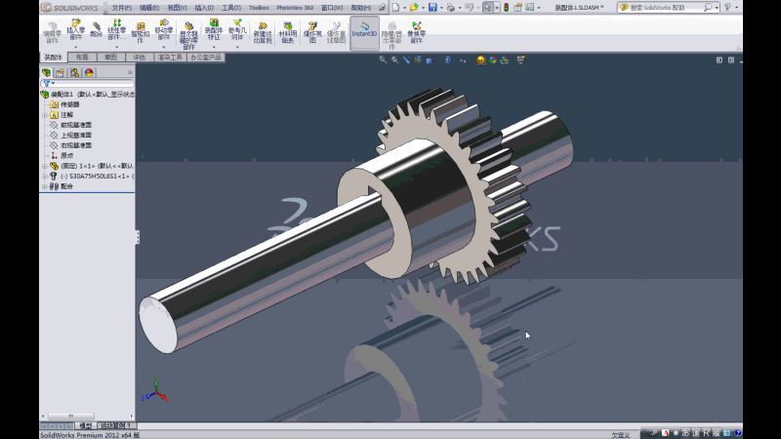The height and width of the screenshot is (439, 781).
Task: Open the 编辑(E) Edit menu
Action: [149, 8]
